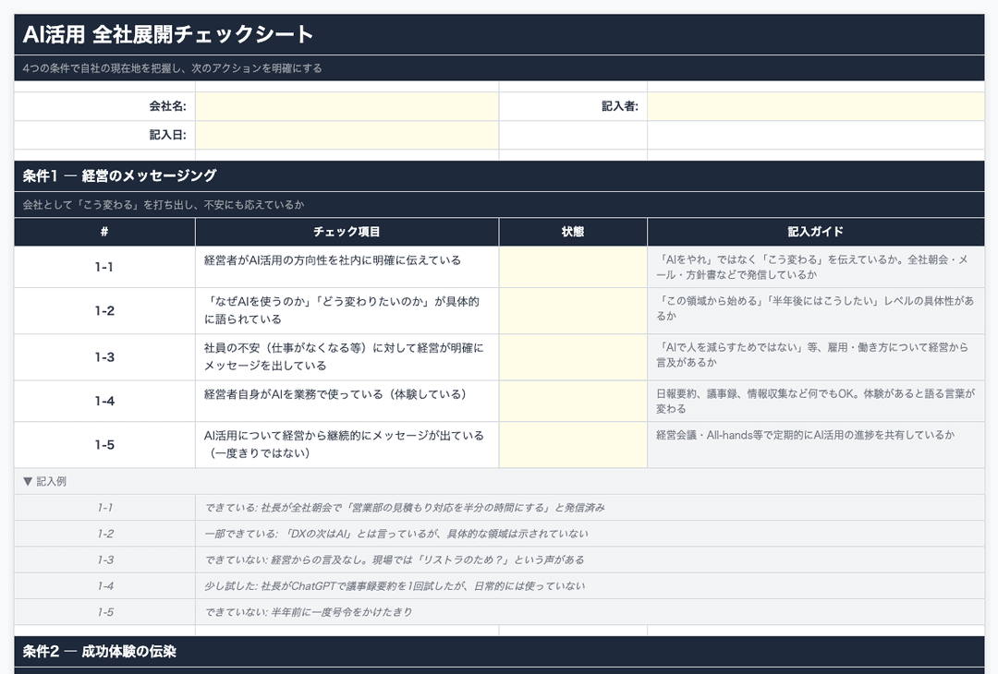This screenshot has height=674, width=998.
Task: Click the 状態 column header
Action: (x=573, y=232)
